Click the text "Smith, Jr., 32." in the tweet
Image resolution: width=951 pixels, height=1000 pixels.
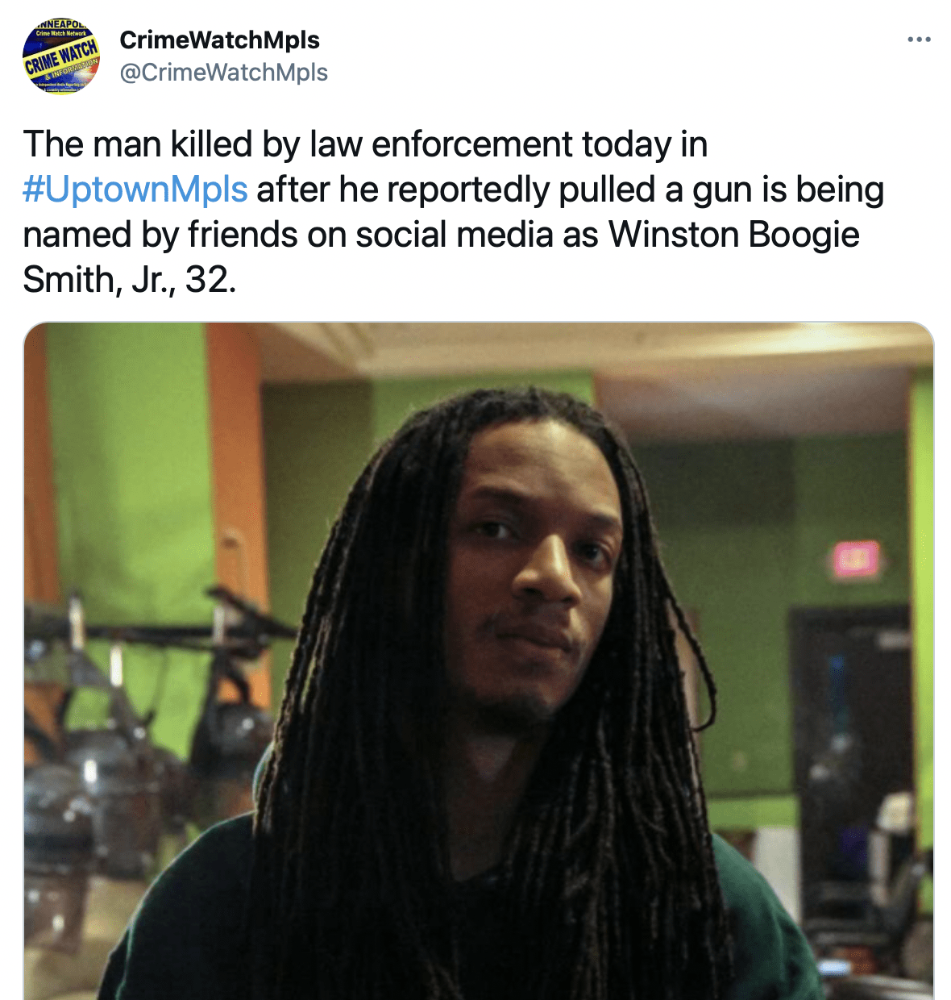(x=130, y=280)
